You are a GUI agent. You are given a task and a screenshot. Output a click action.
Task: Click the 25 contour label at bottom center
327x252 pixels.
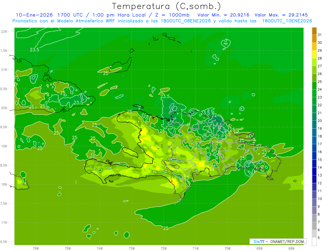(x=166, y=228)
